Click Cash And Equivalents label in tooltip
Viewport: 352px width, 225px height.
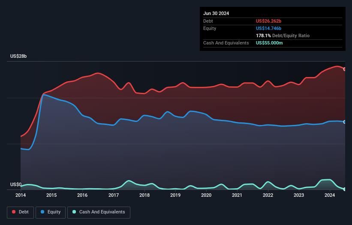point(226,43)
